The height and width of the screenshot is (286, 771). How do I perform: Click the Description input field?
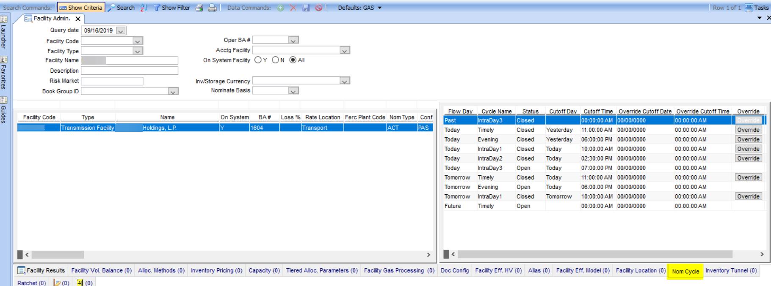[x=129, y=71]
